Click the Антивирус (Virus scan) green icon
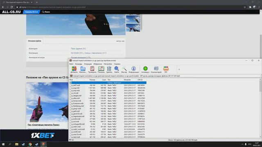The height and width of the screenshot is (147, 262). pyautogui.click(x=145, y=69)
